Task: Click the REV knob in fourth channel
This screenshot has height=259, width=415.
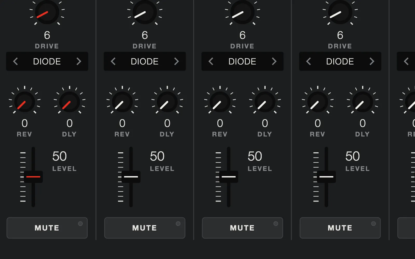Action: (x=318, y=102)
